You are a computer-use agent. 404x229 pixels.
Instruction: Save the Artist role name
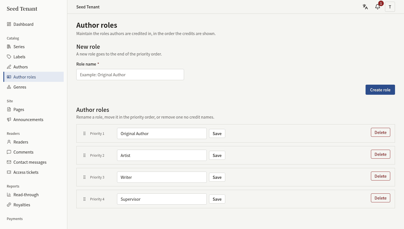click(x=217, y=155)
